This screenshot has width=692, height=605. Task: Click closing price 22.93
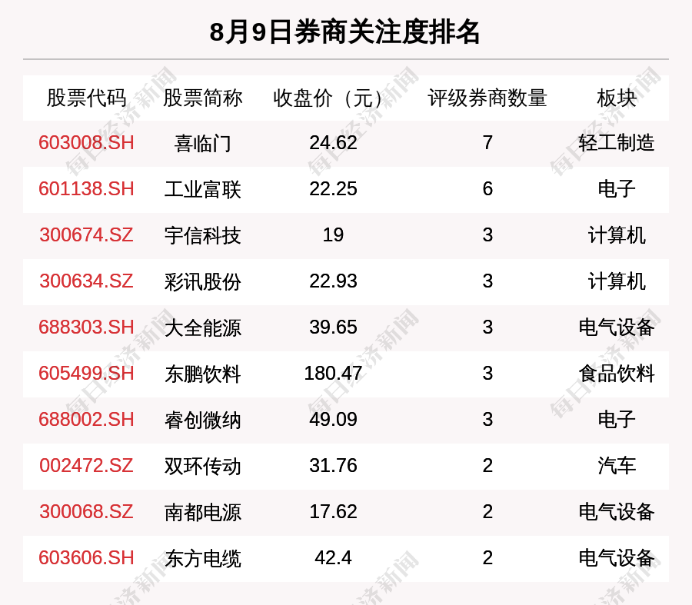[333, 281]
